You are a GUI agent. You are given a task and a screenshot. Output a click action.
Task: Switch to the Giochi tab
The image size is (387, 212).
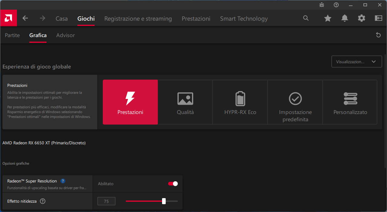86,19
